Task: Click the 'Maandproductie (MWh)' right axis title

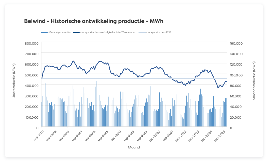Action: pos(254,81)
